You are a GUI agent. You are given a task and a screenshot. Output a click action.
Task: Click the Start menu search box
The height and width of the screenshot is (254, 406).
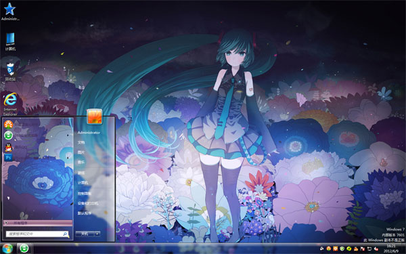[37, 234]
